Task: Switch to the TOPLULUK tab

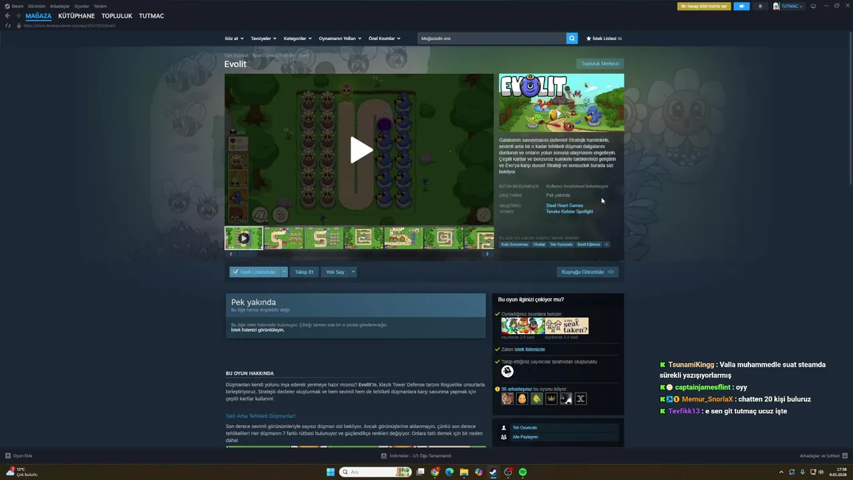Action: pyautogui.click(x=117, y=16)
